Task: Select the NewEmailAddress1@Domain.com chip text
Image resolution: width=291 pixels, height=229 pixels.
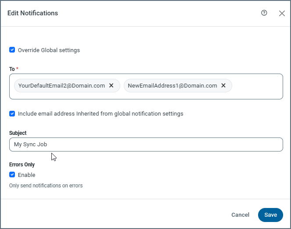Action: coord(172,86)
